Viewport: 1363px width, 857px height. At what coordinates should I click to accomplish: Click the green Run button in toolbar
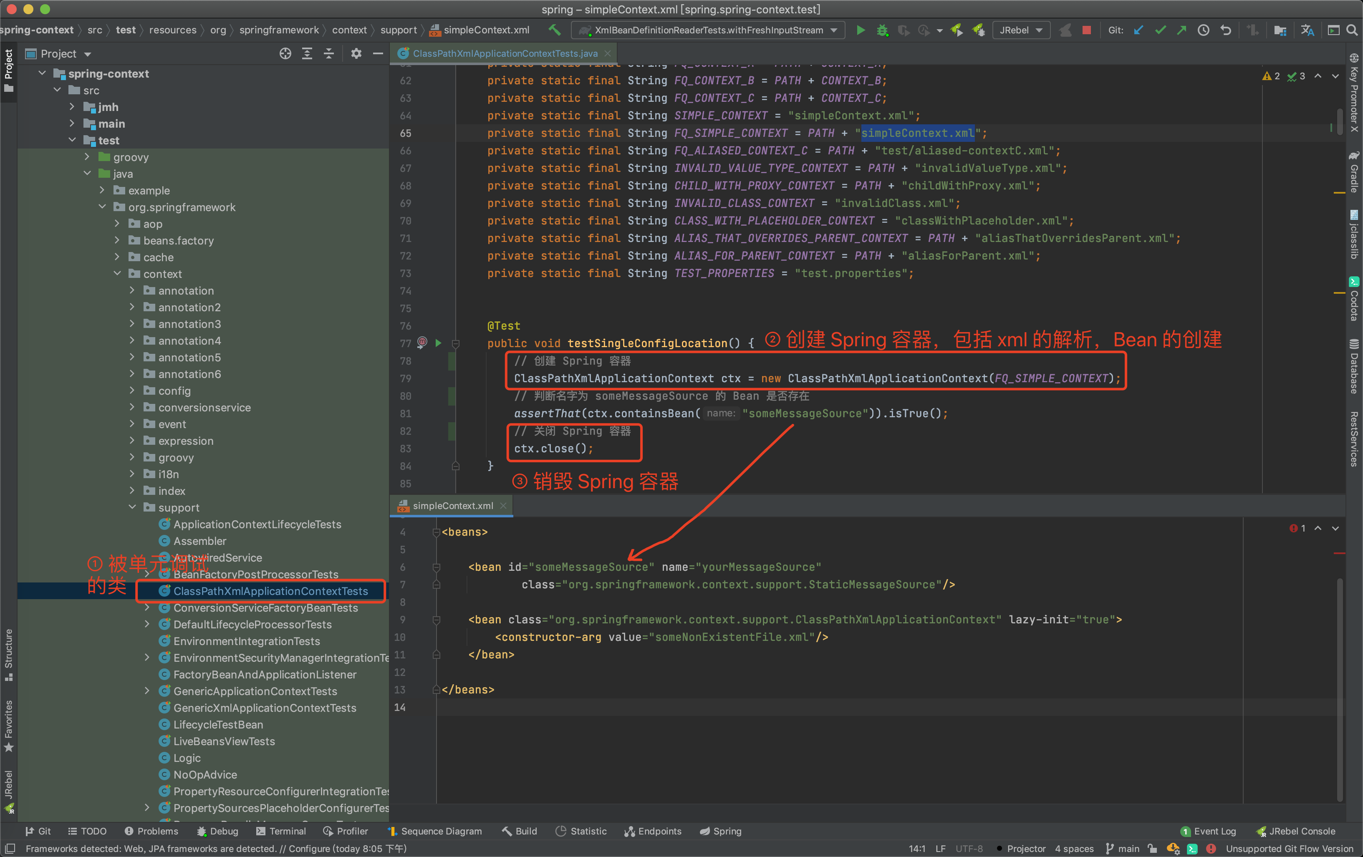tap(861, 30)
